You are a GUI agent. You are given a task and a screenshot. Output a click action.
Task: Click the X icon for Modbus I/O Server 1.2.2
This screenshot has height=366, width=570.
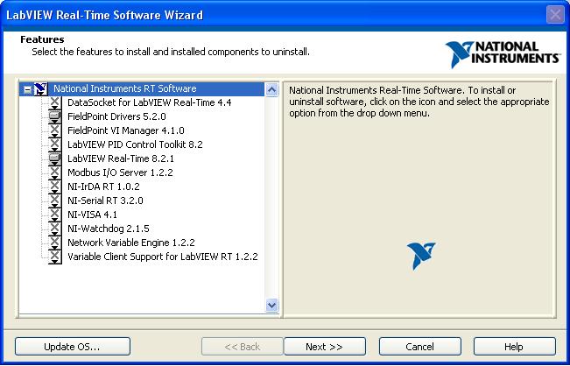click(x=55, y=172)
